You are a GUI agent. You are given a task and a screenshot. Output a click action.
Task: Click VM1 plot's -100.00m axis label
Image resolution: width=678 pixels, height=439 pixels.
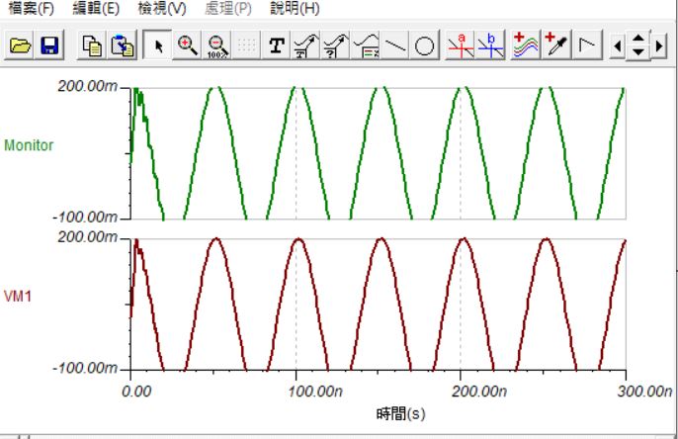coord(85,368)
